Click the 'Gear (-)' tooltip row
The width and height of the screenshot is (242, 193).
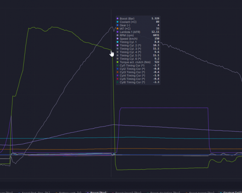138,25
